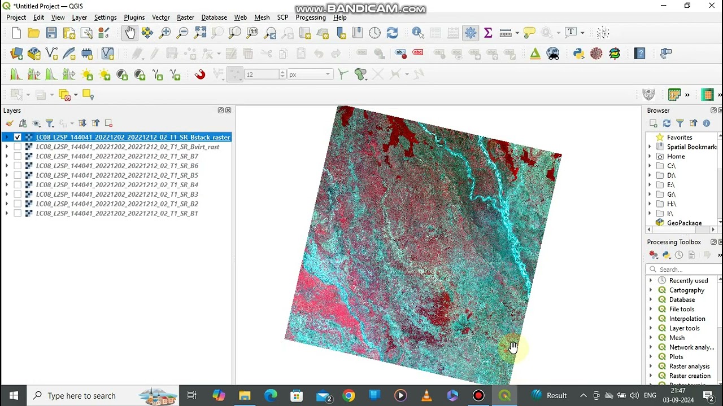Enable the T1_SR_B7 layer checkbox

18,156
